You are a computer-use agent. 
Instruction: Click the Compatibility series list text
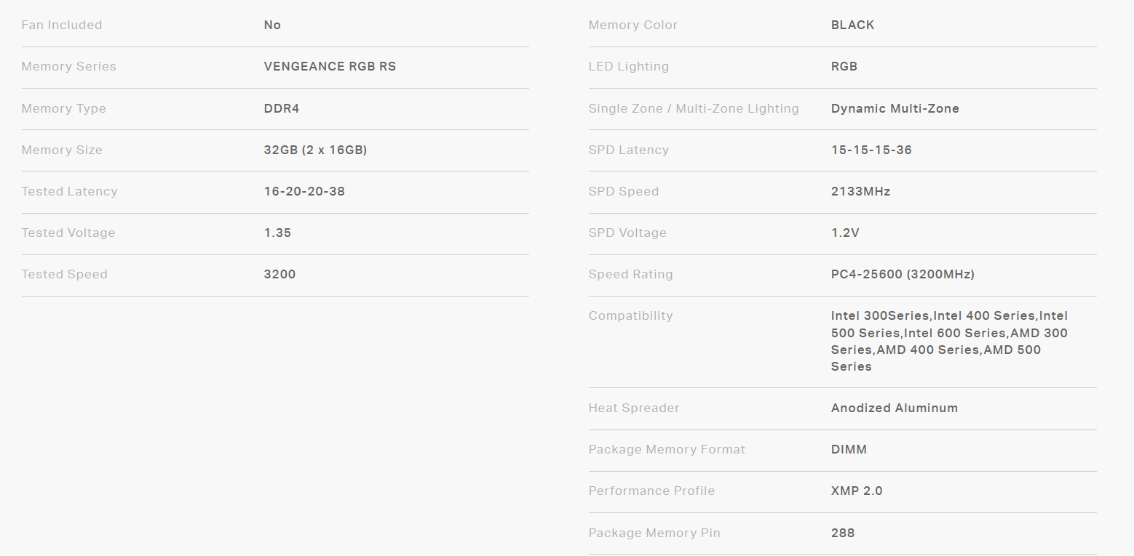pos(949,341)
